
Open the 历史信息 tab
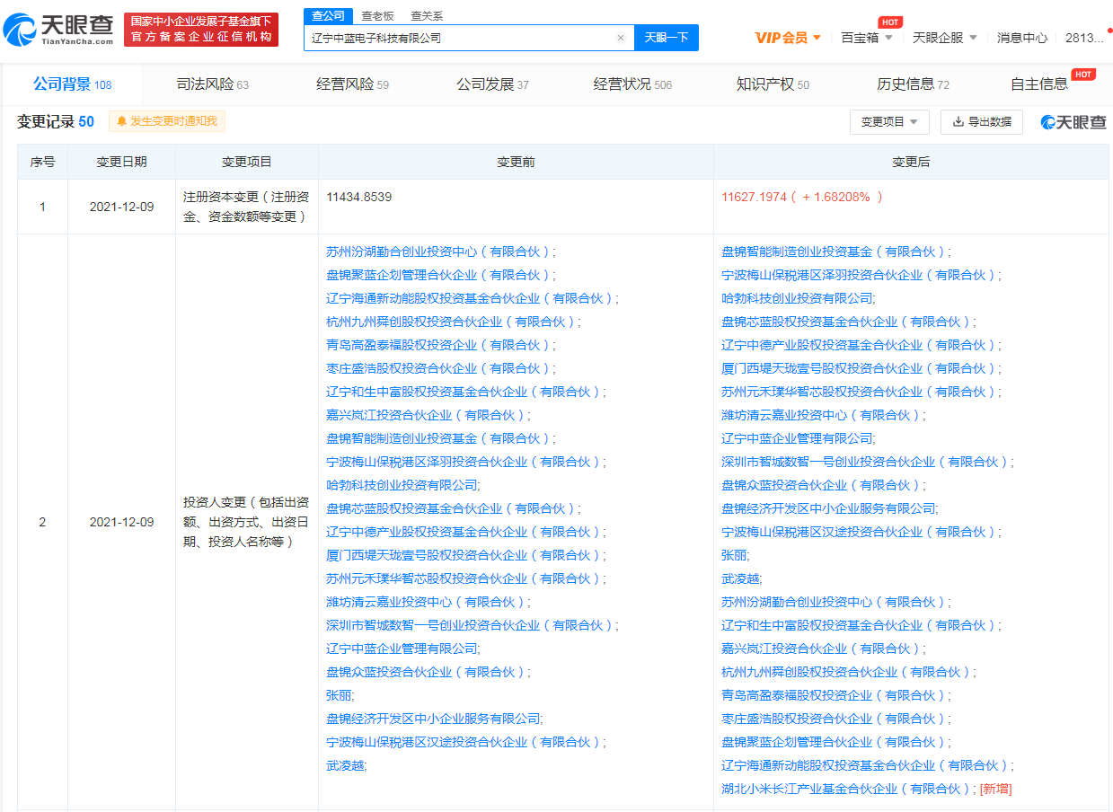coord(913,84)
